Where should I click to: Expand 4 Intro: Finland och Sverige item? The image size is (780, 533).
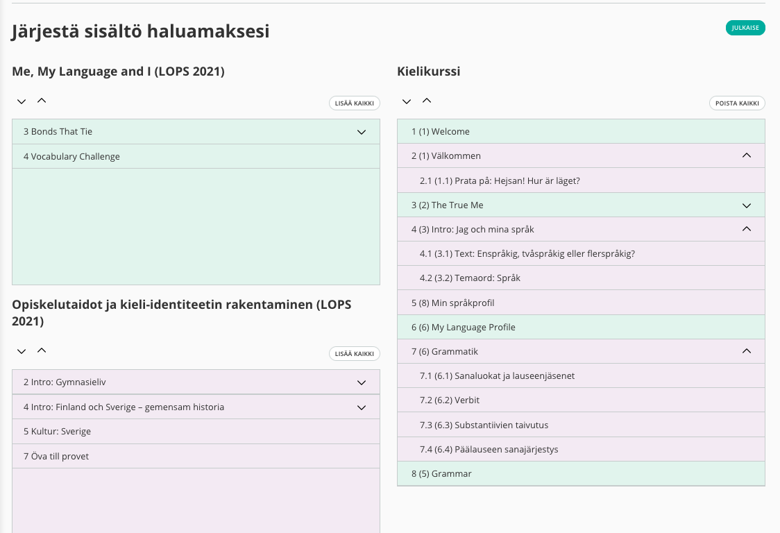tap(361, 407)
